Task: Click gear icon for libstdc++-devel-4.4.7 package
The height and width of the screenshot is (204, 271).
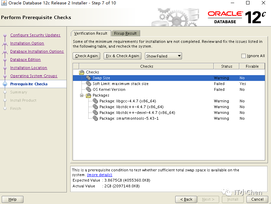Action: coord(95,113)
